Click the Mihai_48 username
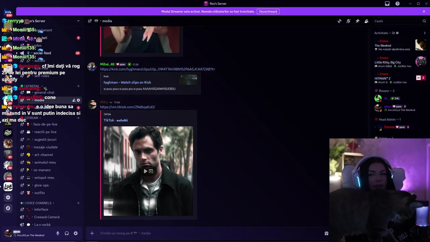The height and width of the screenshot is (242, 430). pyautogui.click(x=107, y=64)
